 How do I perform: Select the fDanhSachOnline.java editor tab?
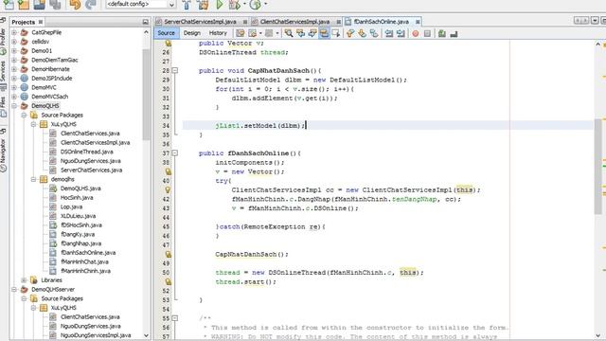[x=381, y=22]
